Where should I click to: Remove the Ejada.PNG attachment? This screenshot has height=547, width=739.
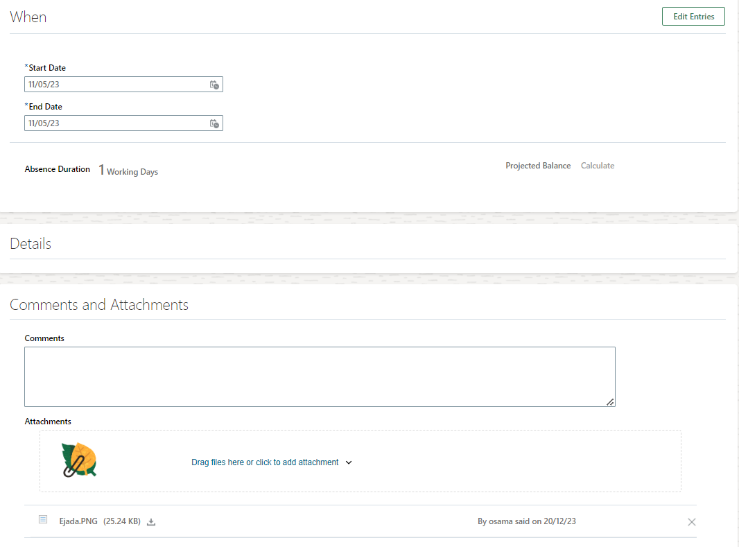pos(691,522)
